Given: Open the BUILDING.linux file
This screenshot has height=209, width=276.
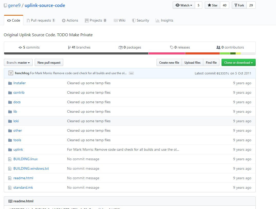Looking at the screenshot, I should coord(25,159).
